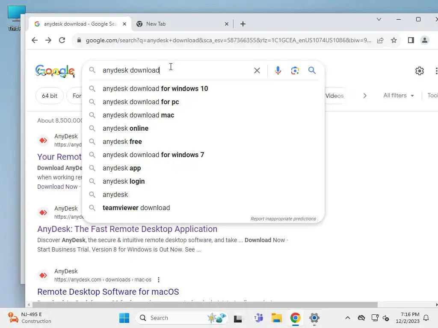Clear the search box with X
This screenshot has height=328, width=438.
point(257,70)
